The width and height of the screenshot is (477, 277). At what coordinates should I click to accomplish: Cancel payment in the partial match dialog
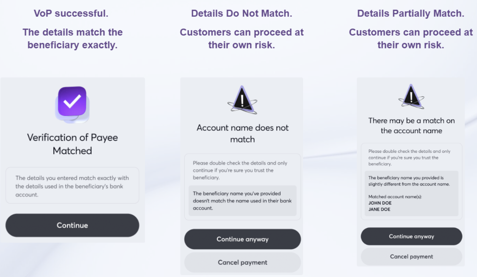[411, 256]
